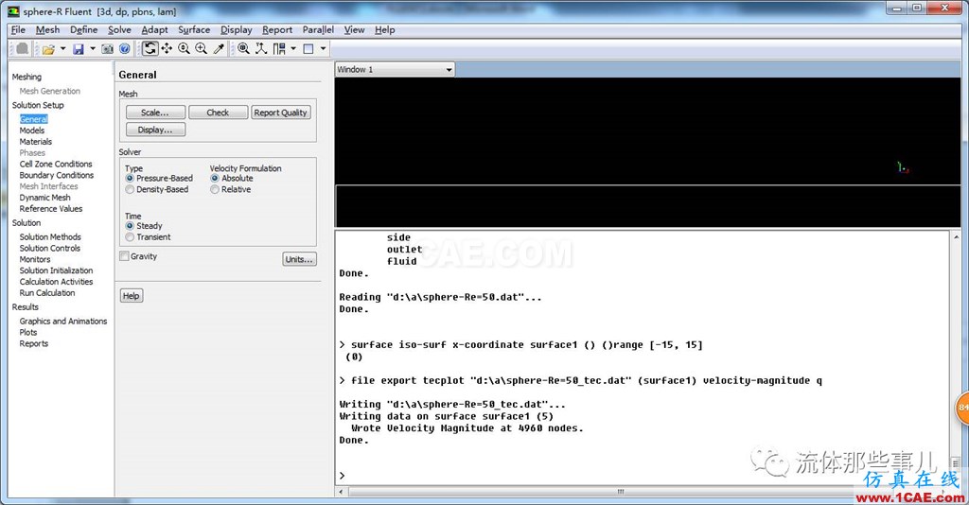Screen dimensions: 969x505
Task: Select Models in navigation tree
Action: click(32, 131)
